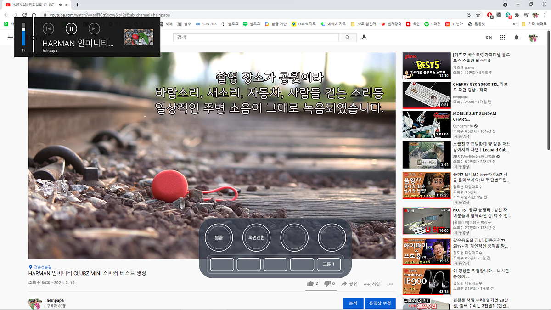Viewport: 551px width, 310px height.
Task: Bookmark this page with the star
Action: point(478,15)
